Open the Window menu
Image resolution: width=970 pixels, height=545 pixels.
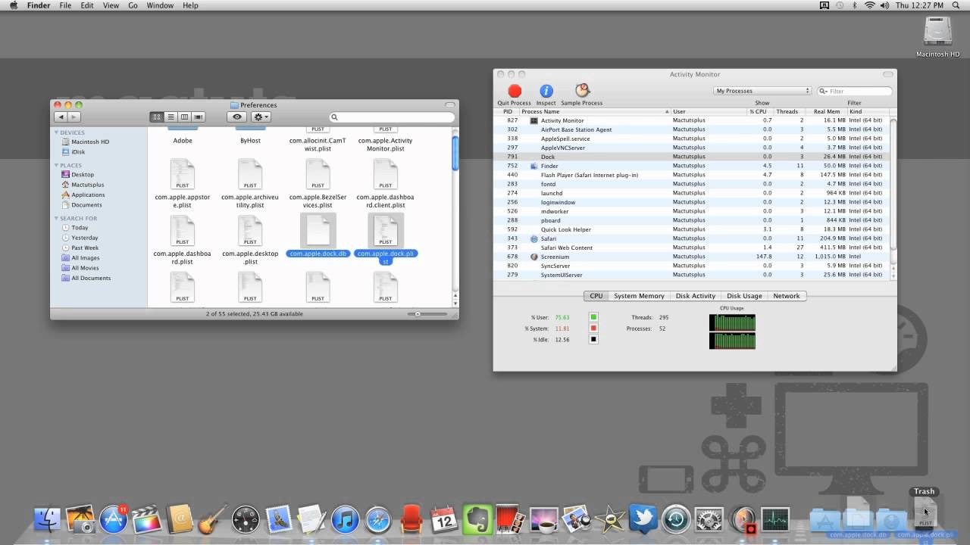tap(160, 5)
